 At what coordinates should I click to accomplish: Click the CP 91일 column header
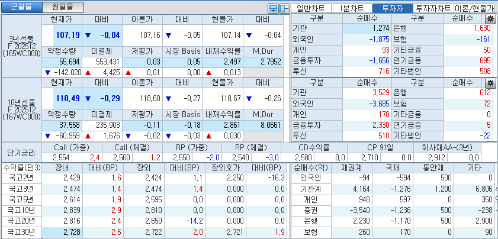tap(381, 147)
